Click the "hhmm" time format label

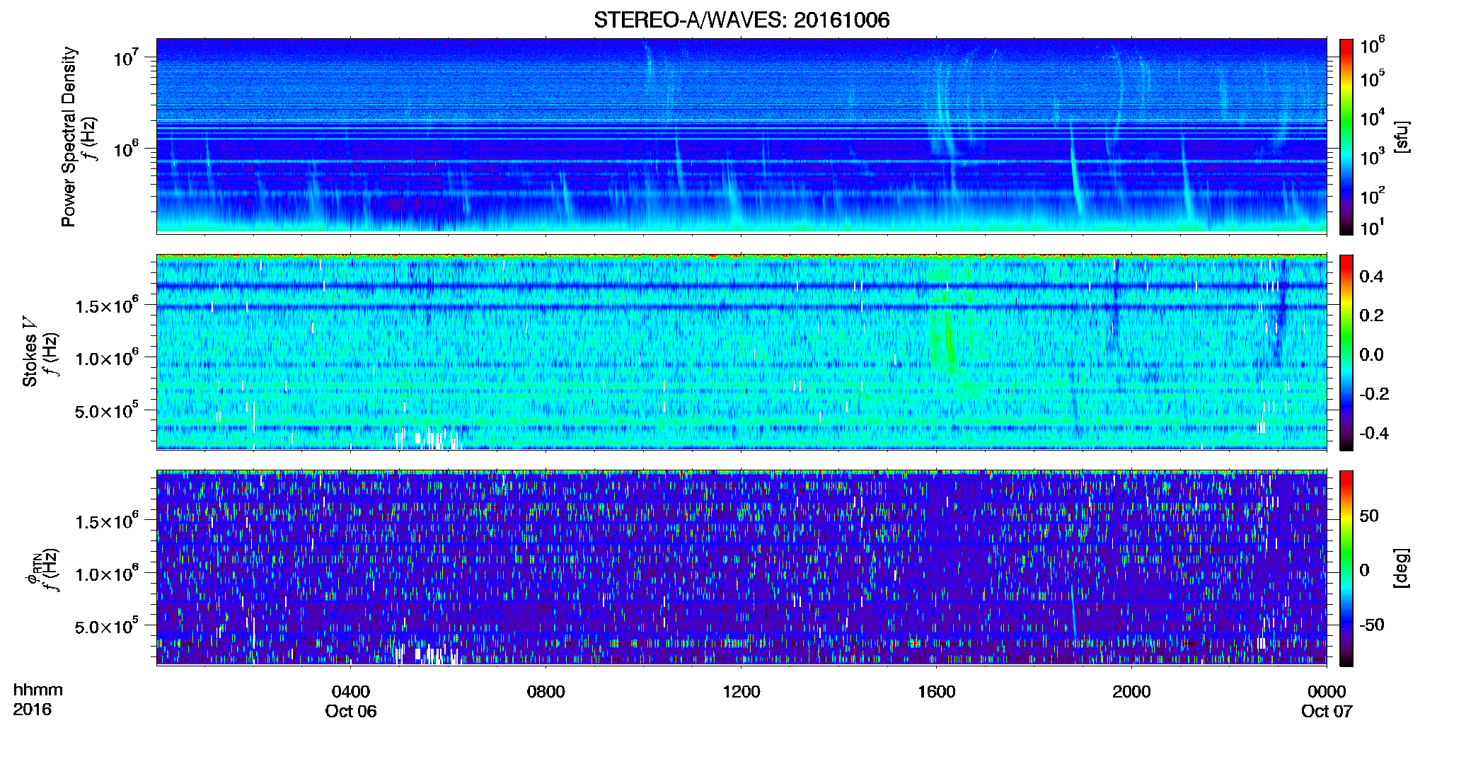click(x=37, y=690)
